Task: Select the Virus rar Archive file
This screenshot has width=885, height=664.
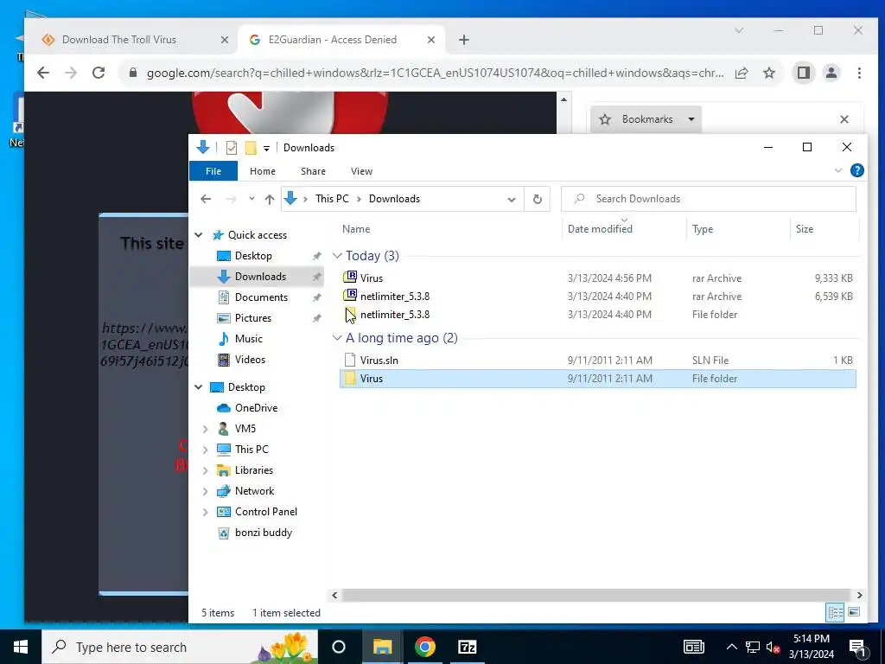Action: pyautogui.click(x=598, y=278)
